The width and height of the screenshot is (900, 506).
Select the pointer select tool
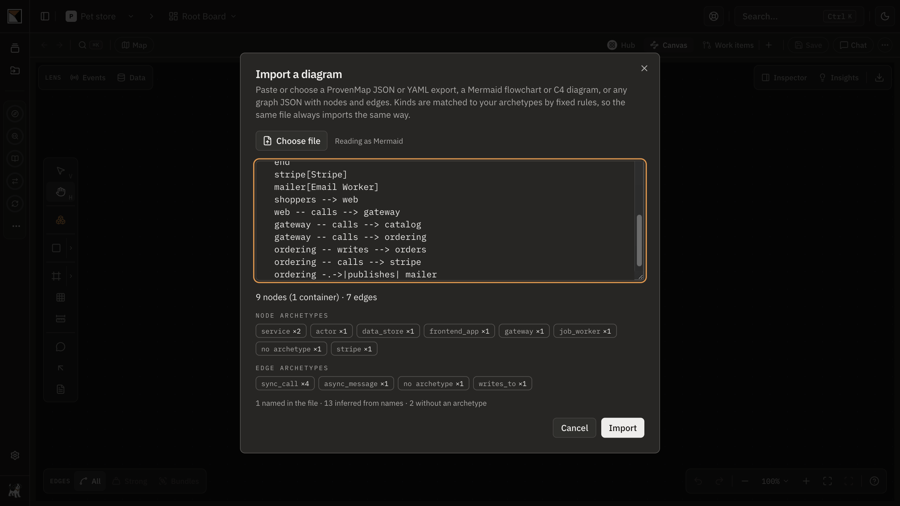tap(60, 171)
